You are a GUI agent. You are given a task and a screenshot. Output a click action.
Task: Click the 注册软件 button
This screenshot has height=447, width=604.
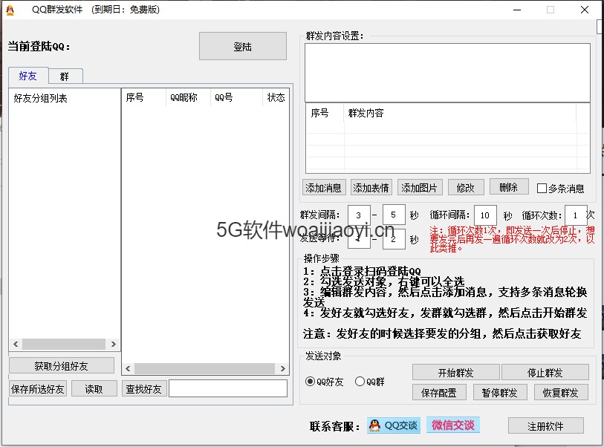pyautogui.click(x=546, y=425)
